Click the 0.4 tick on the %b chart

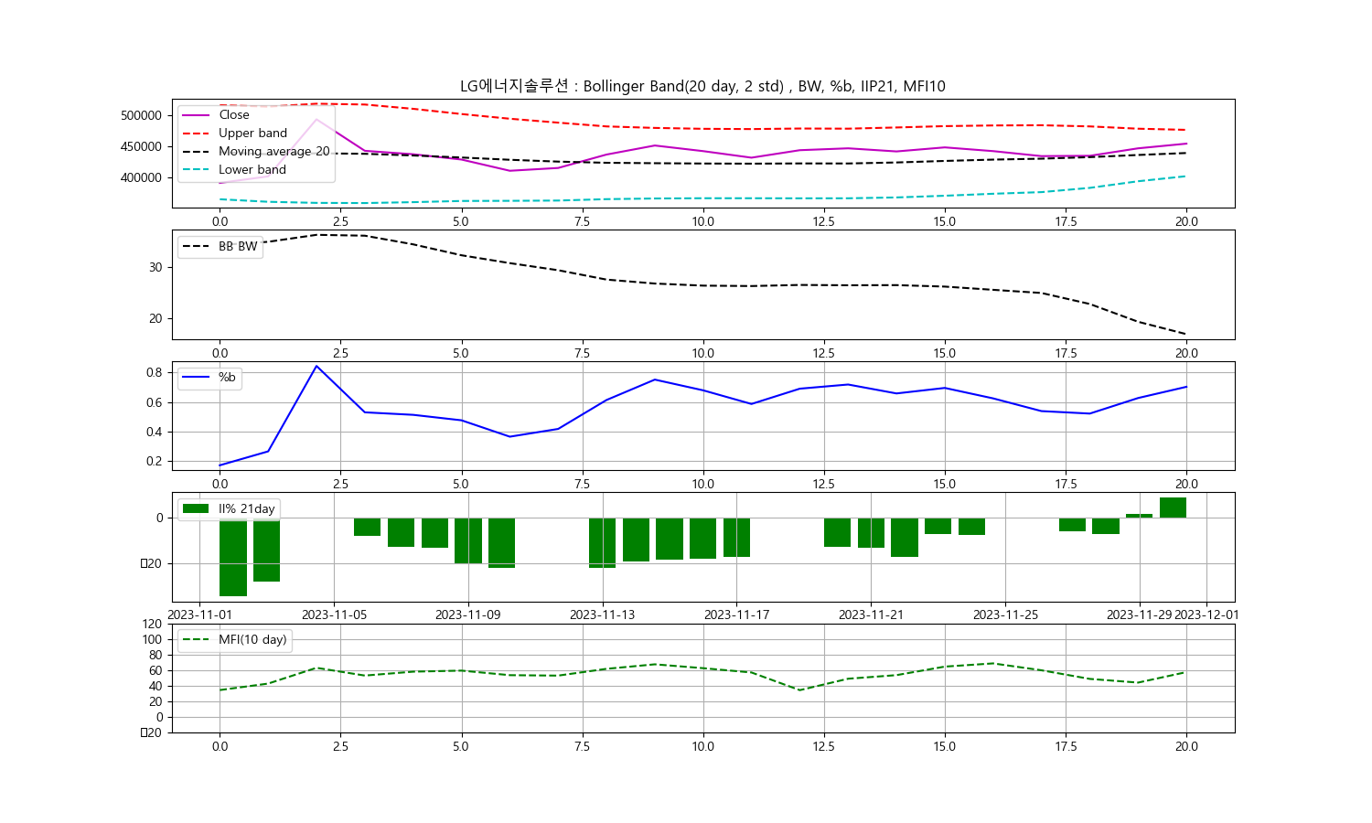click(154, 432)
